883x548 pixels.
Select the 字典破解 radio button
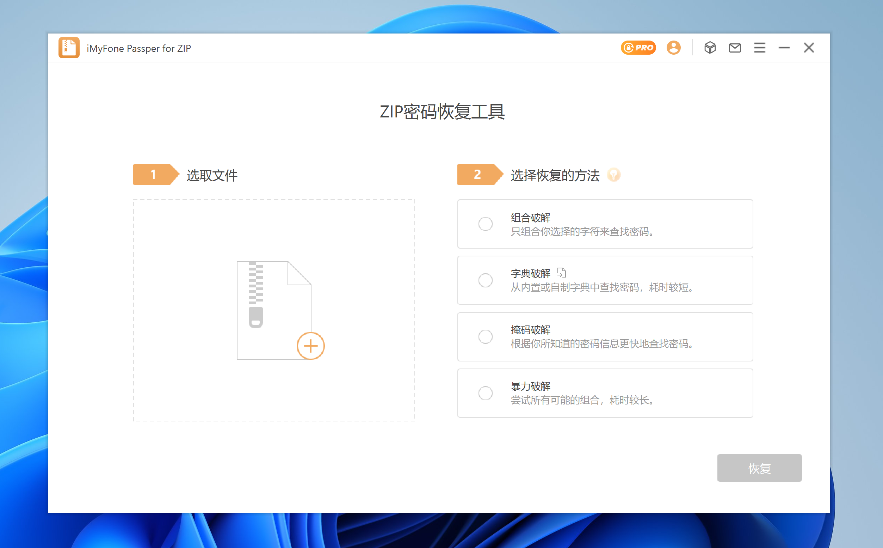485,281
